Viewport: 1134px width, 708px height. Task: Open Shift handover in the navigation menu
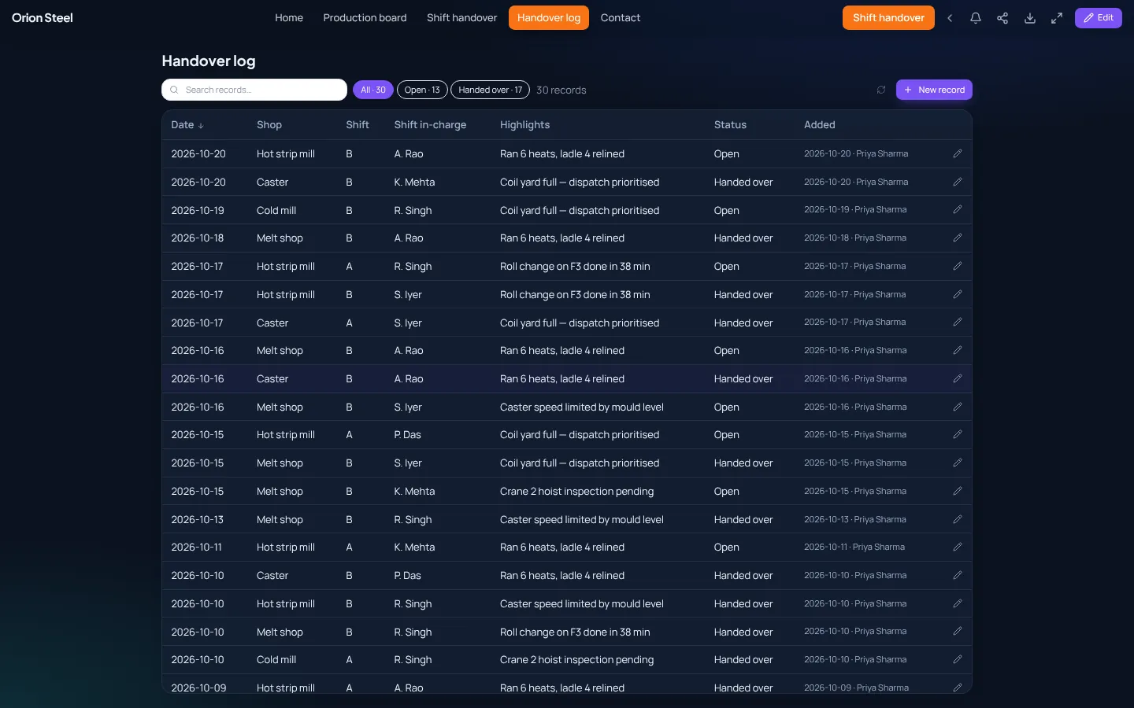[461, 18]
